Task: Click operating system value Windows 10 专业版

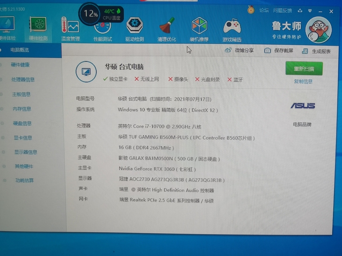Action: (x=168, y=110)
